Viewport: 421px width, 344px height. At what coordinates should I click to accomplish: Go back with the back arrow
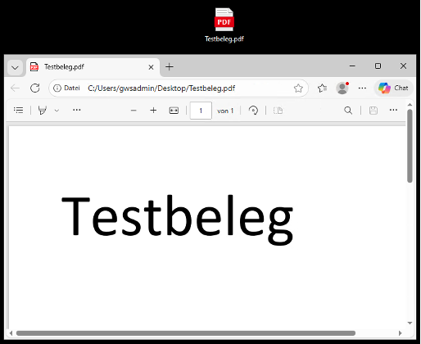click(15, 88)
